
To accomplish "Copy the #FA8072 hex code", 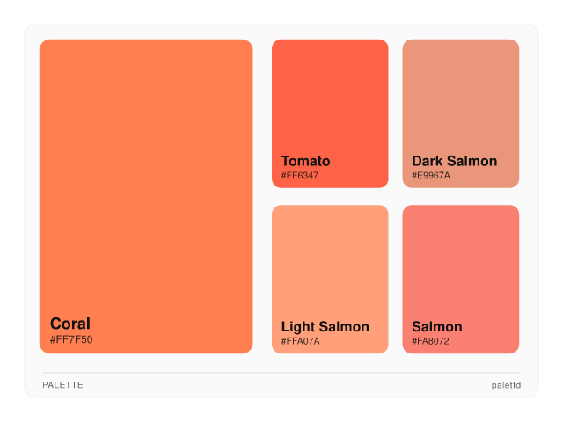I will (430, 341).
